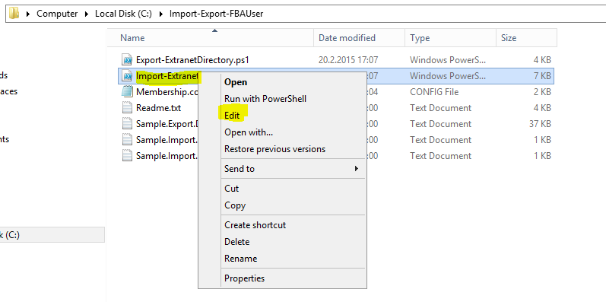This screenshot has width=606, height=302.
Task: Expand the breadcrumb arrow after Local Disk (C:)
Action: pyautogui.click(x=160, y=14)
